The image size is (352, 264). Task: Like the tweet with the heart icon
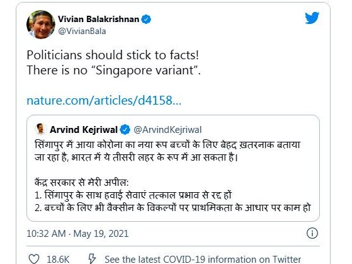coord(34,259)
